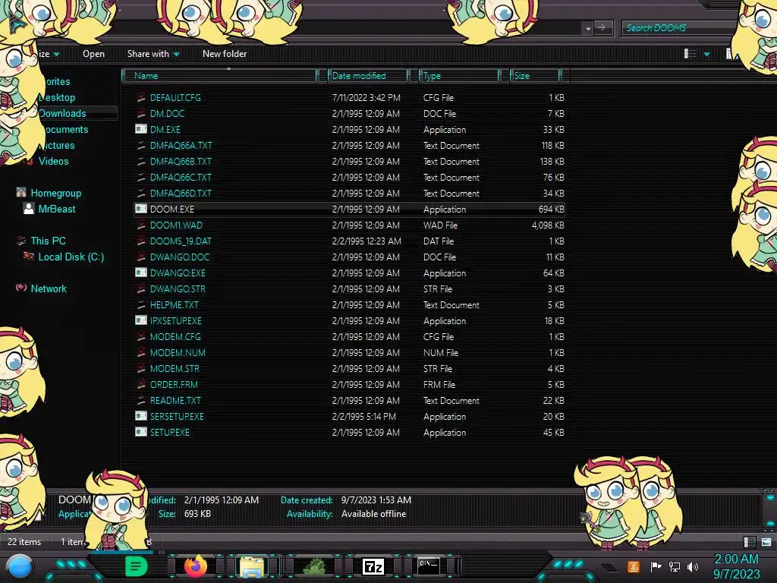Open Pictures in the navigation pane
This screenshot has width=777, height=583.
[x=56, y=145]
